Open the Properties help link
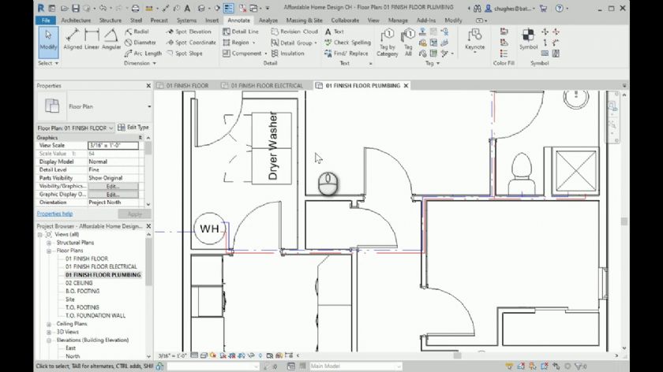Screen dimensions: 663x372 tap(54, 214)
